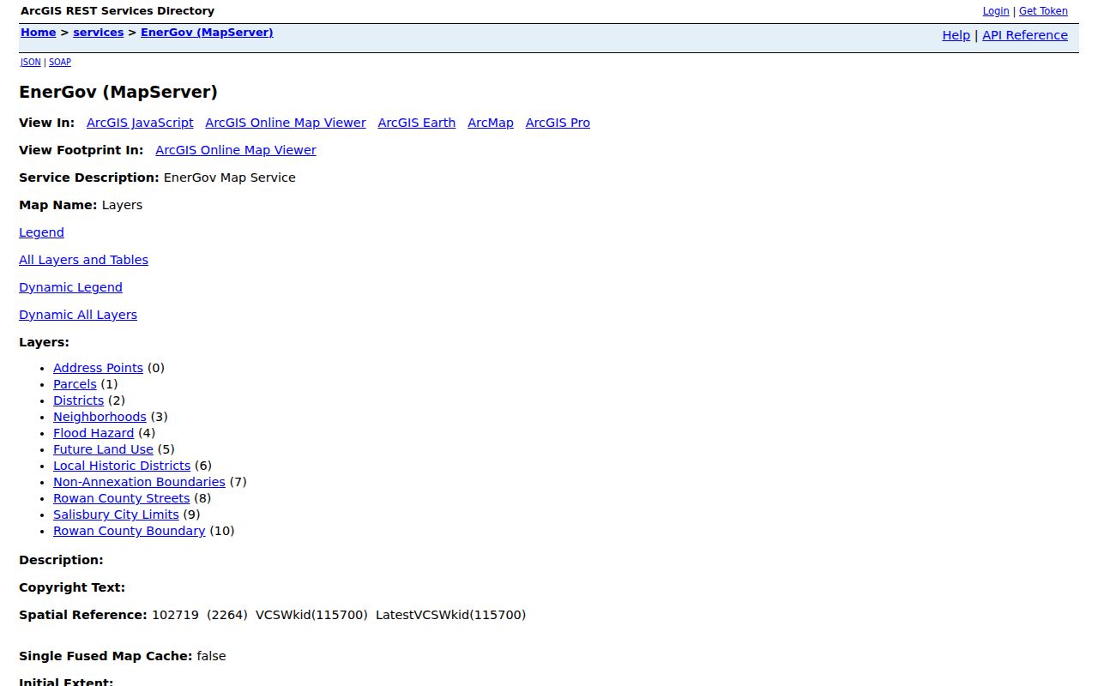Viewport: 1098px width, 686px height.
Task: Open the Parcels layer
Action: click(75, 384)
